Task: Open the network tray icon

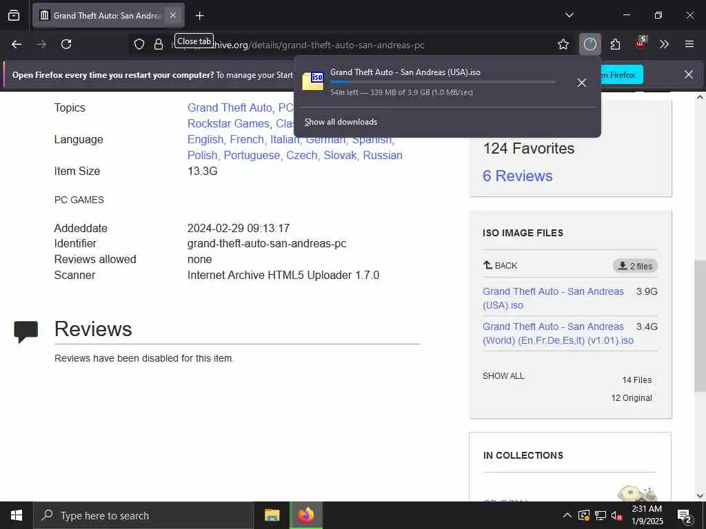Action: 601,515
